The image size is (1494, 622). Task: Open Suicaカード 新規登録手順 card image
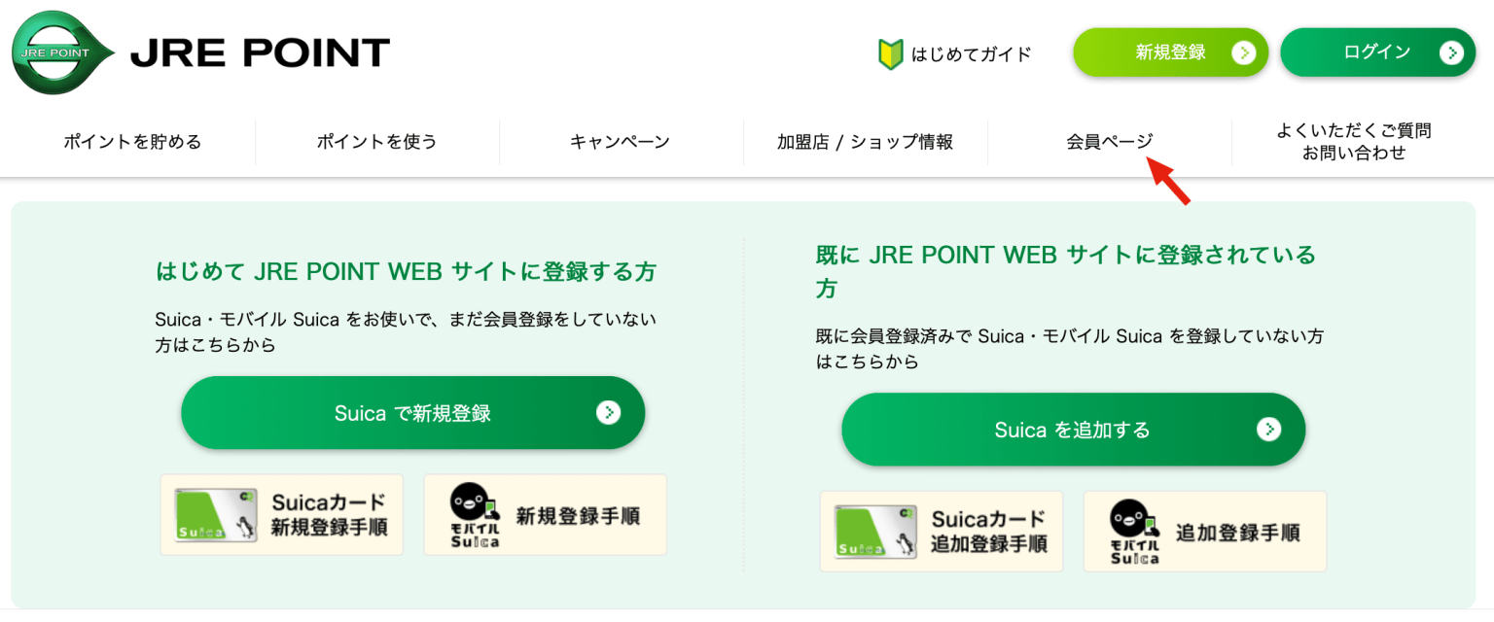pos(281,515)
